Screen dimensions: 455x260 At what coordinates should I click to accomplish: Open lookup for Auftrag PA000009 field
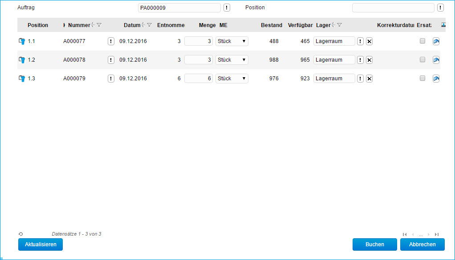pos(227,8)
